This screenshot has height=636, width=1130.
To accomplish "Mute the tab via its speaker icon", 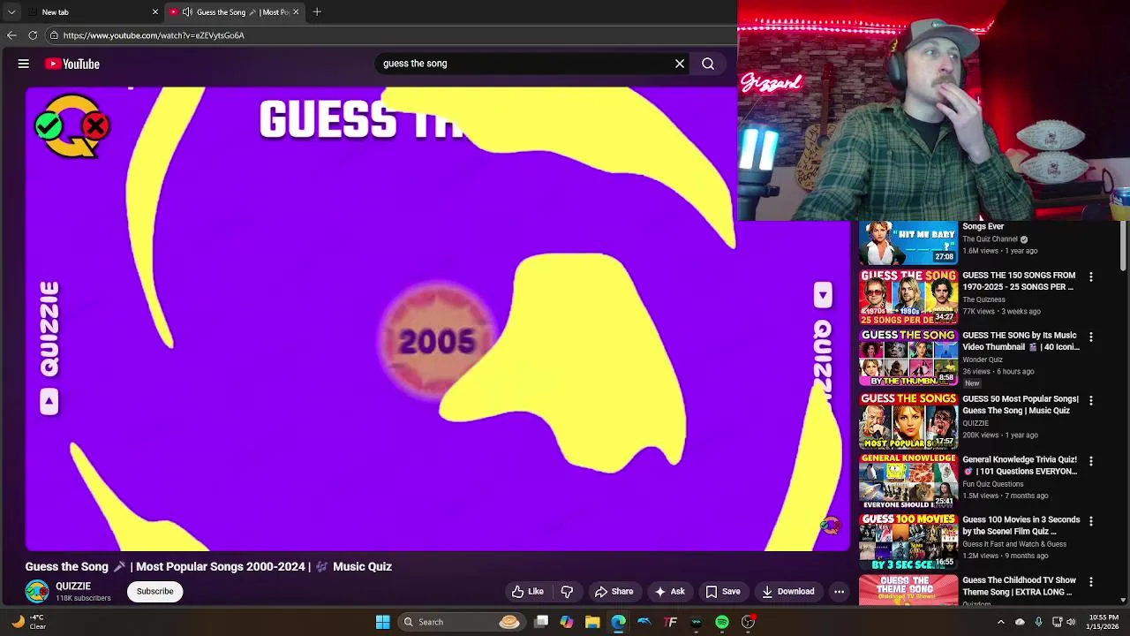I will pos(187,11).
